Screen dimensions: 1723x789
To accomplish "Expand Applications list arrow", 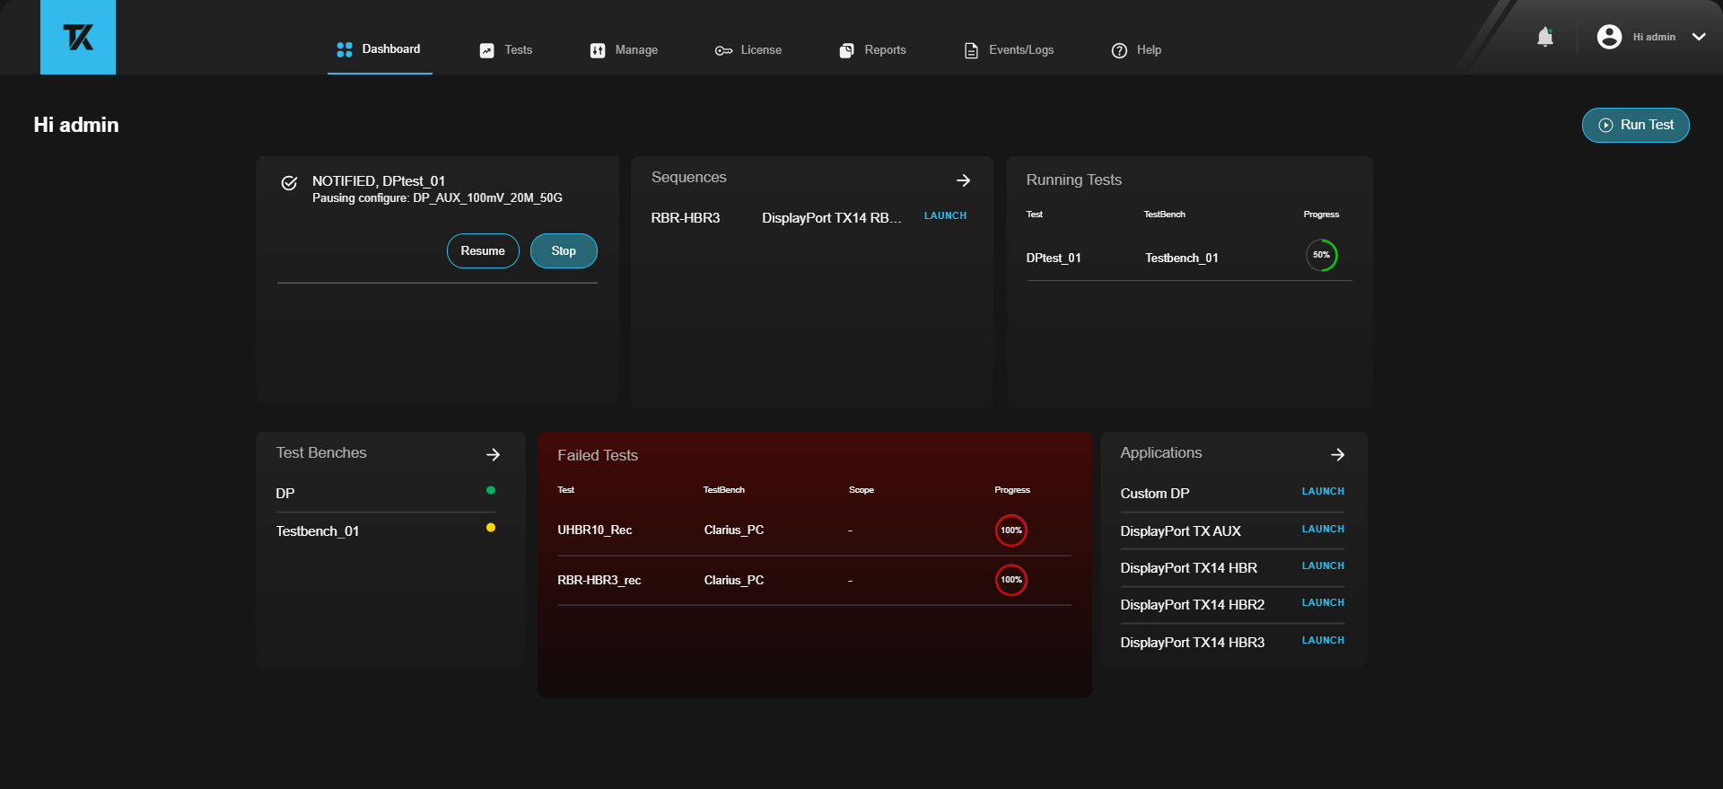I will pos(1337,455).
